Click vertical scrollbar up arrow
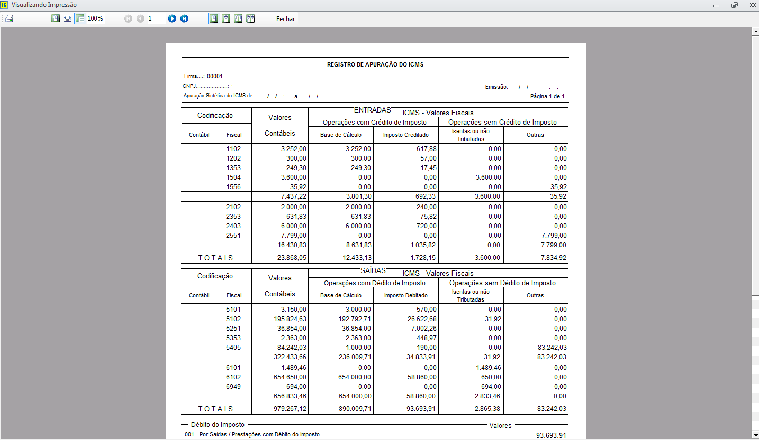The width and height of the screenshot is (759, 440). 755,32
